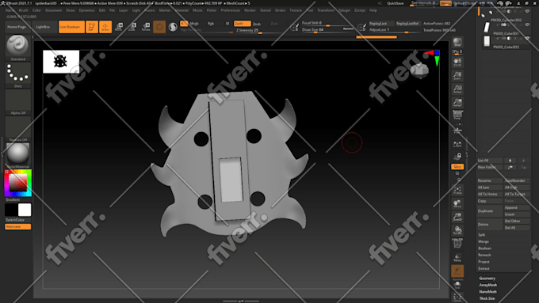Image resolution: width=539 pixels, height=303 pixels.
Task: Select the Scale gizmo tool
Action: [132, 27]
